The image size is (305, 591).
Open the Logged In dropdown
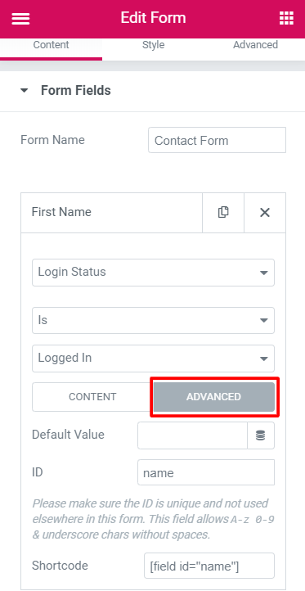tap(153, 358)
